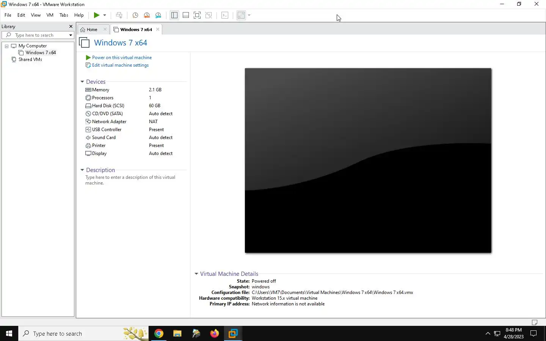Close the Home tab

[105, 29]
